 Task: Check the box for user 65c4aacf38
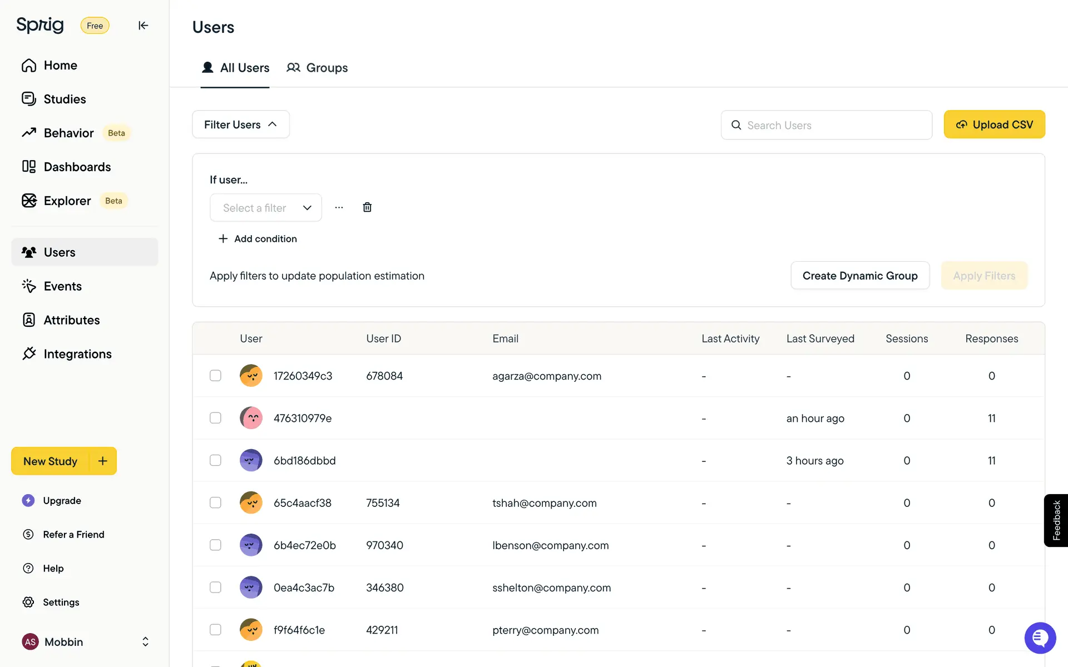(x=215, y=502)
